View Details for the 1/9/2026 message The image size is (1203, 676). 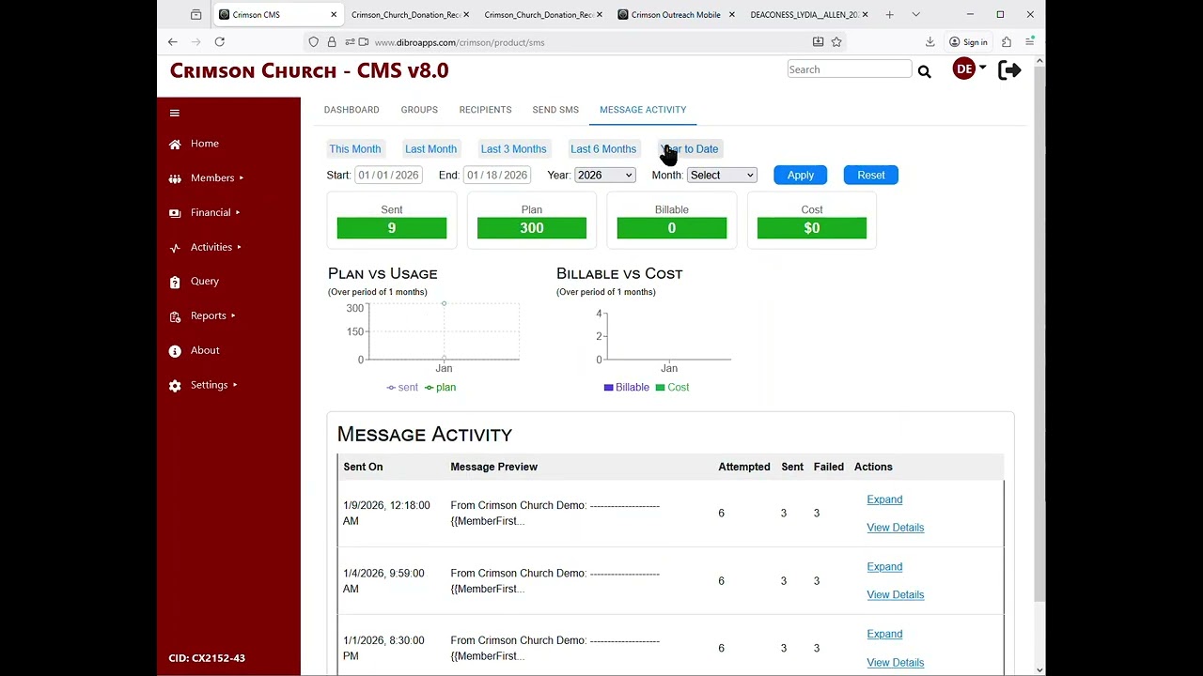896,528
